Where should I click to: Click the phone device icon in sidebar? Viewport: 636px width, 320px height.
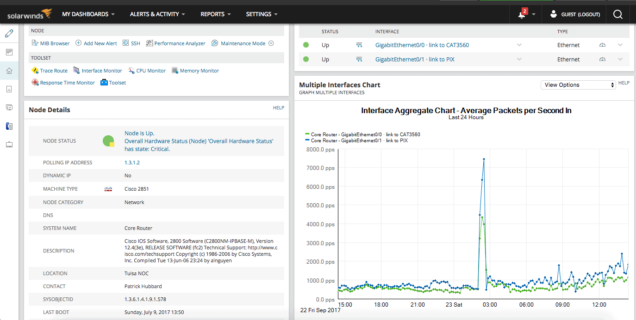tap(9, 126)
